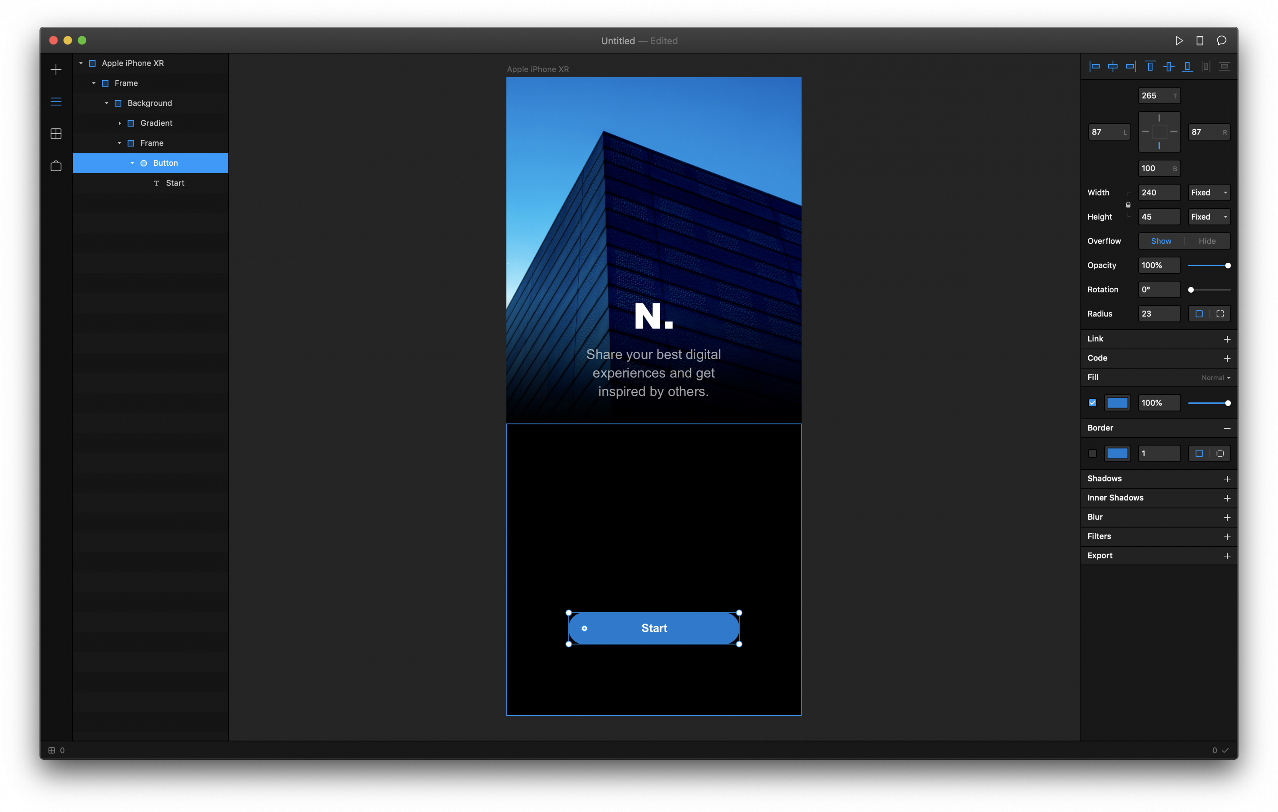1278x812 pixels.
Task: Expand the Background layer in layers panel
Action: coord(106,103)
